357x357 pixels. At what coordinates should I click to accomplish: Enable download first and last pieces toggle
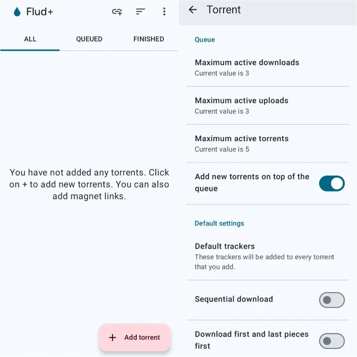point(332,341)
